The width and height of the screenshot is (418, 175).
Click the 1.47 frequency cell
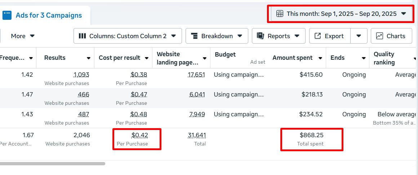pos(27,95)
